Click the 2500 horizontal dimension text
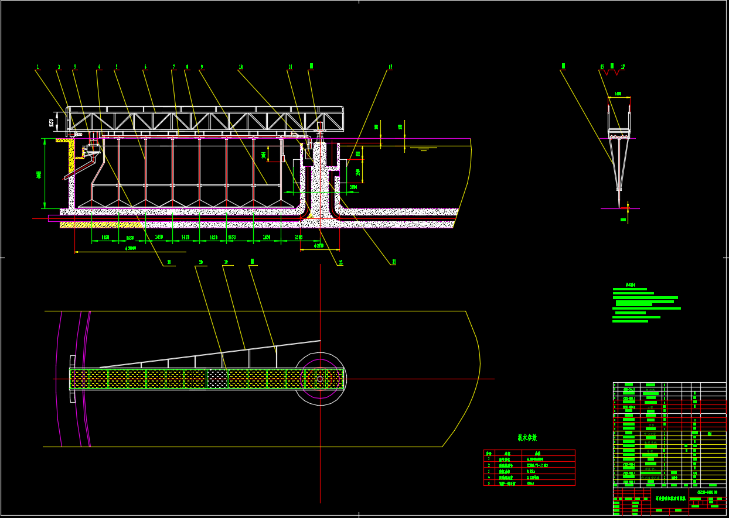Image resolution: width=729 pixels, height=518 pixels. click(298, 237)
